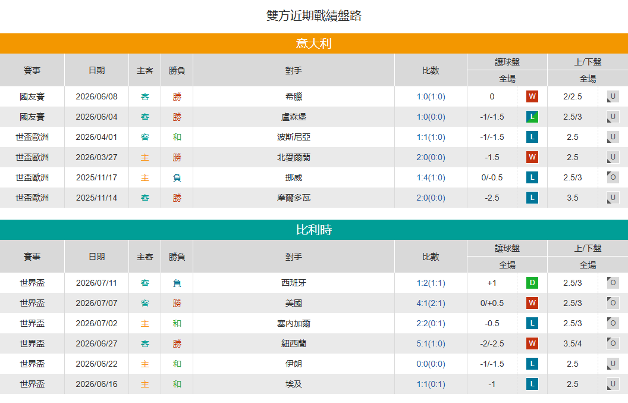This screenshot has width=628, height=403.
Task: Click the 埃及 opponent name
Action: [x=294, y=384]
